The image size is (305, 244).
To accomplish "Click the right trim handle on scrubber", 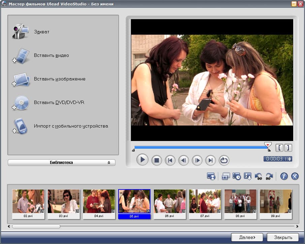I will coord(269,150).
